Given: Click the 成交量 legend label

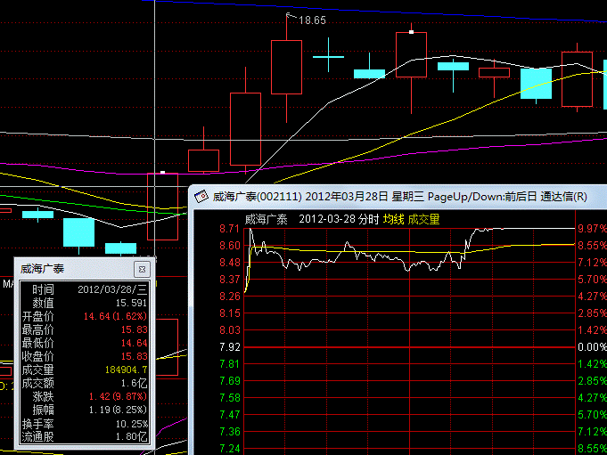Looking at the screenshot, I should [424, 219].
